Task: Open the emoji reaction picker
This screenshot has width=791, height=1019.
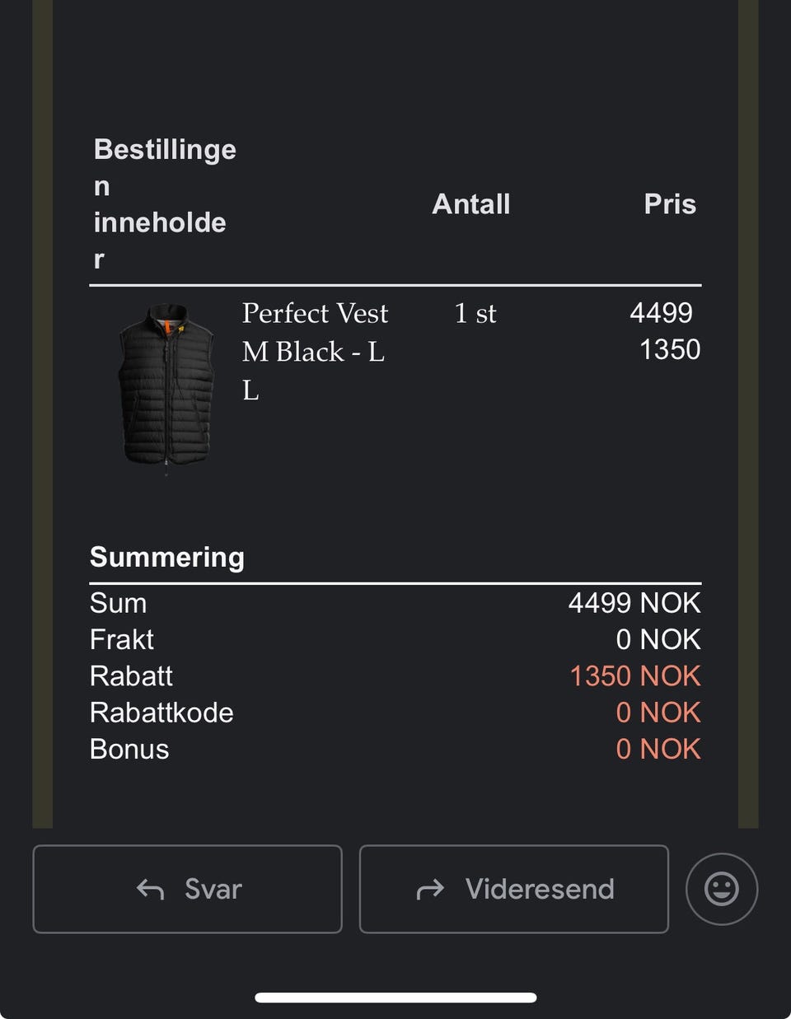Action: [x=721, y=889]
